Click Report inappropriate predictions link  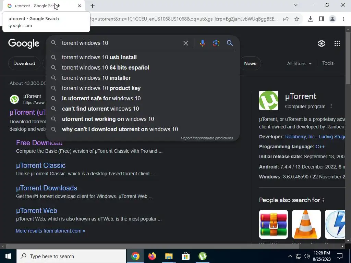pyautogui.click(x=207, y=138)
